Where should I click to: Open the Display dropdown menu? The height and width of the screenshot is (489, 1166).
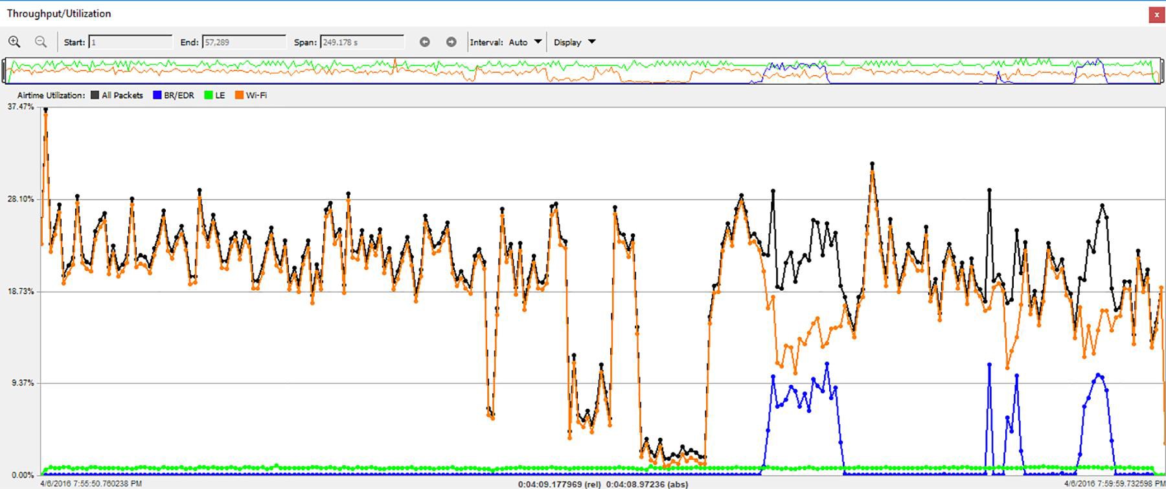coord(575,42)
